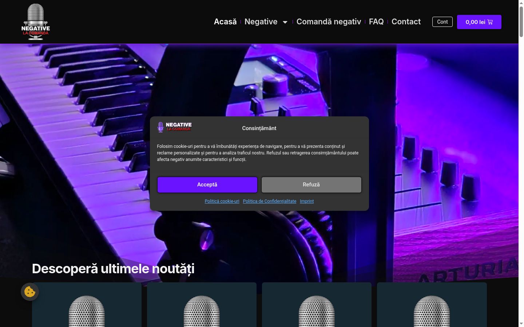Open the Imprint link

pos(307,201)
